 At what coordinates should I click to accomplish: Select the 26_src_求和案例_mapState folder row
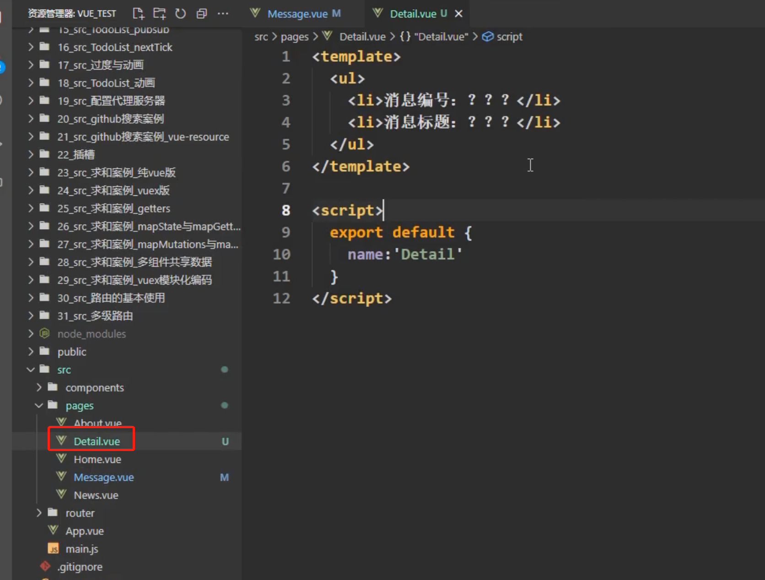pos(127,226)
